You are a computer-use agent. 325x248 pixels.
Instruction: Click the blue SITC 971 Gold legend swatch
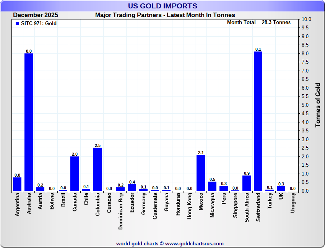click(x=17, y=23)
